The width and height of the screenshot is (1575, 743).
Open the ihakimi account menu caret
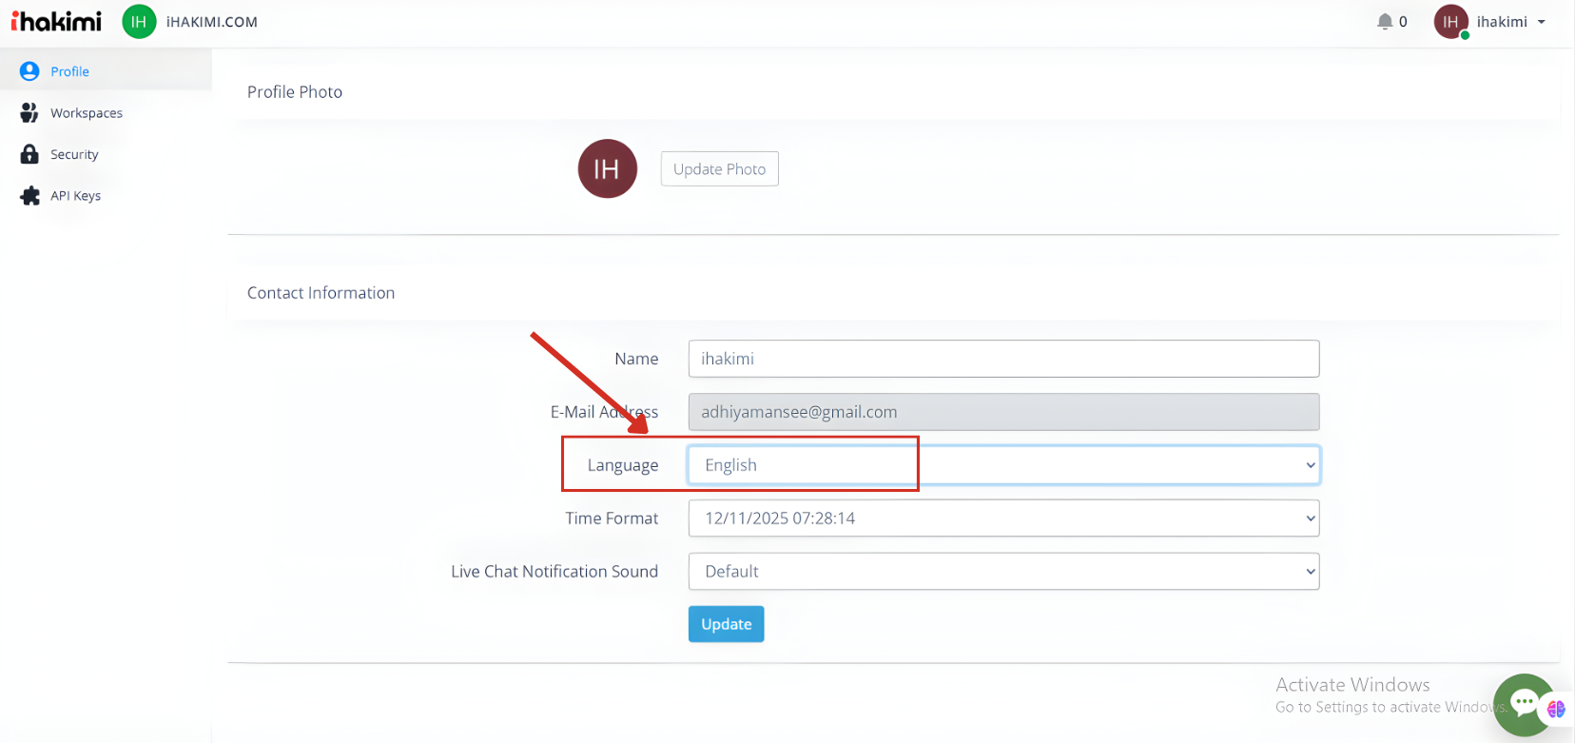(1542, 22)
